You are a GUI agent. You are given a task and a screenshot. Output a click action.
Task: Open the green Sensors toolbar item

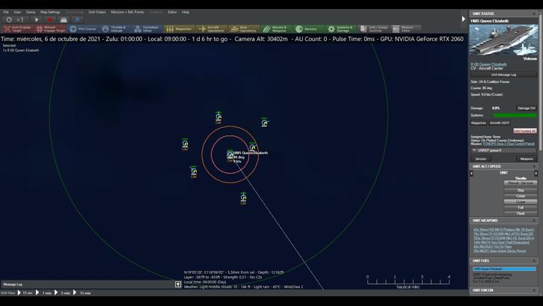coord(308,28)
